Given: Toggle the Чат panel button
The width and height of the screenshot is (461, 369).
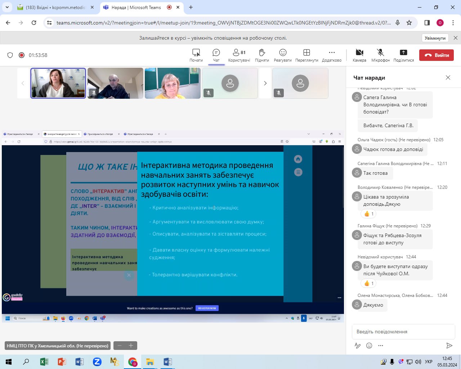Looking at the screenshot, I should click(216, 53).
